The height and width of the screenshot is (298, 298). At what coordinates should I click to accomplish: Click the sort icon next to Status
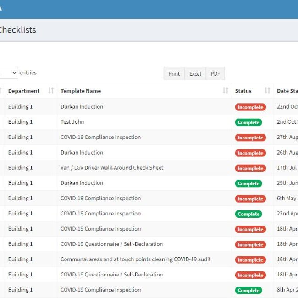point(267,91)
